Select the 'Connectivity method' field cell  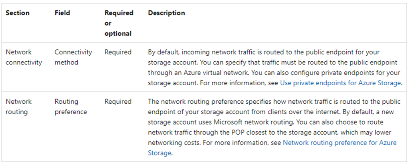coord(73,57)
